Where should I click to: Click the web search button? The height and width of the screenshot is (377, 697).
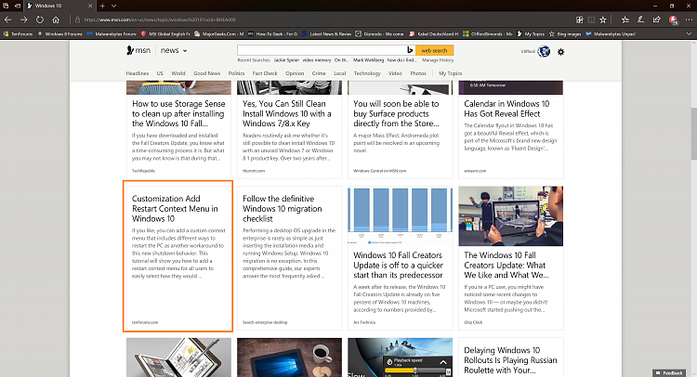(434, 50)
